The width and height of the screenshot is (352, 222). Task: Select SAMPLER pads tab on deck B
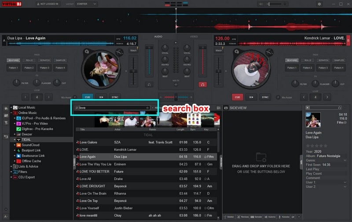pyautogui.click(x=339, y=60)
